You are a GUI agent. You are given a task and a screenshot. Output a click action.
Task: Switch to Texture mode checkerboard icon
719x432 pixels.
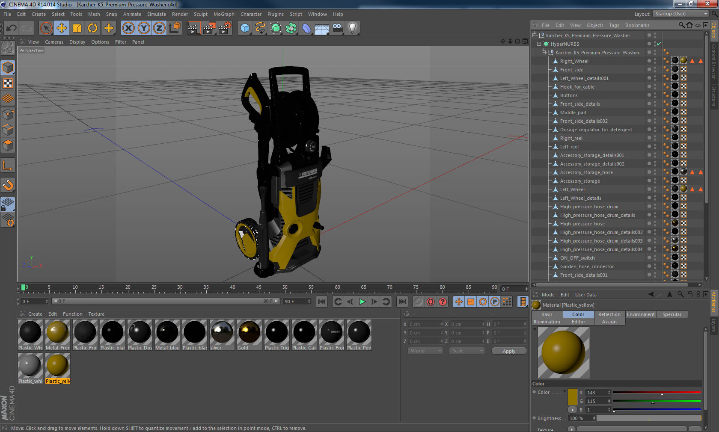tap(8, 83)
